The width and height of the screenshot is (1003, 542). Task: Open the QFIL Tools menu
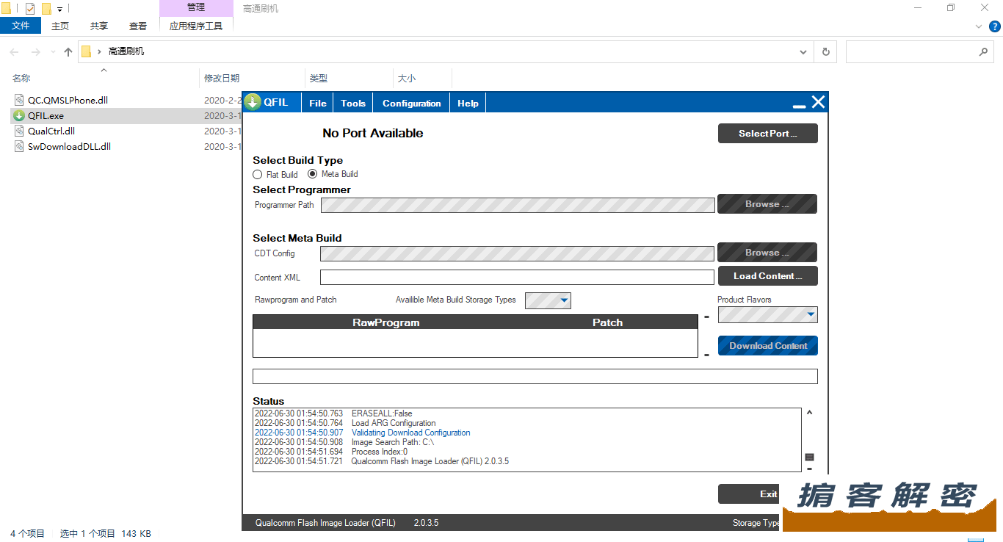coord(353,103)
